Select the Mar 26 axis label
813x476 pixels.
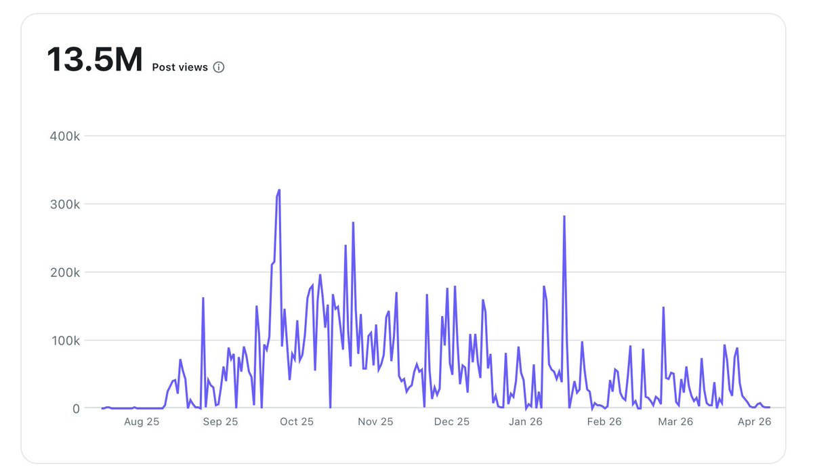[675, 421]
